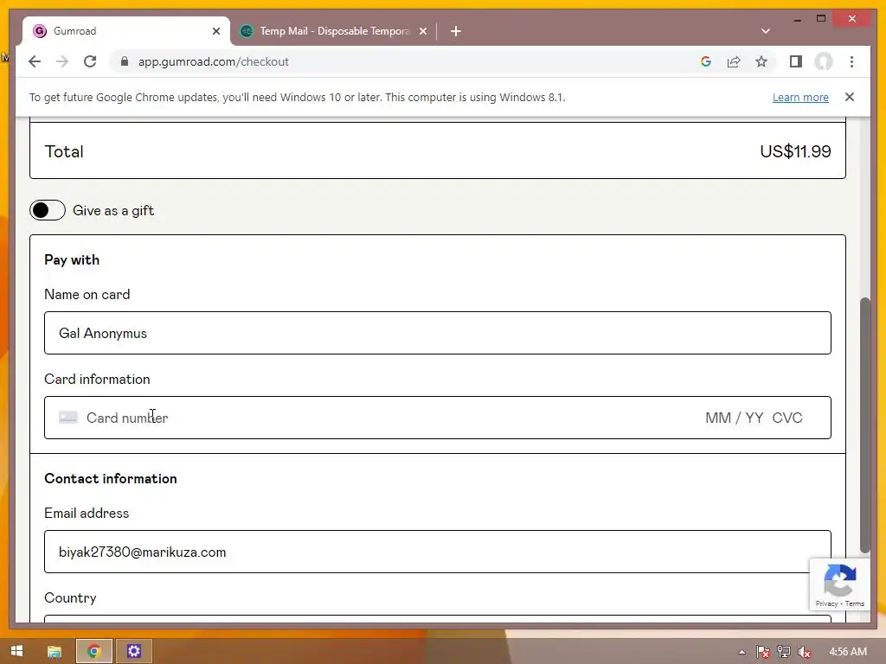Open the reCAPTCHA Privacy link
The height and width of the screenshot is (664, 886).
pyautogui.click(x=826, y=603)
